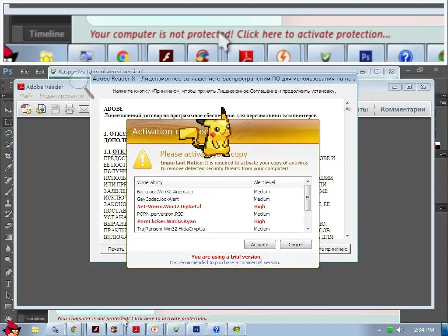
Task: Click the vulnerability list scrollbar up arrow
Action: (308, 181)
